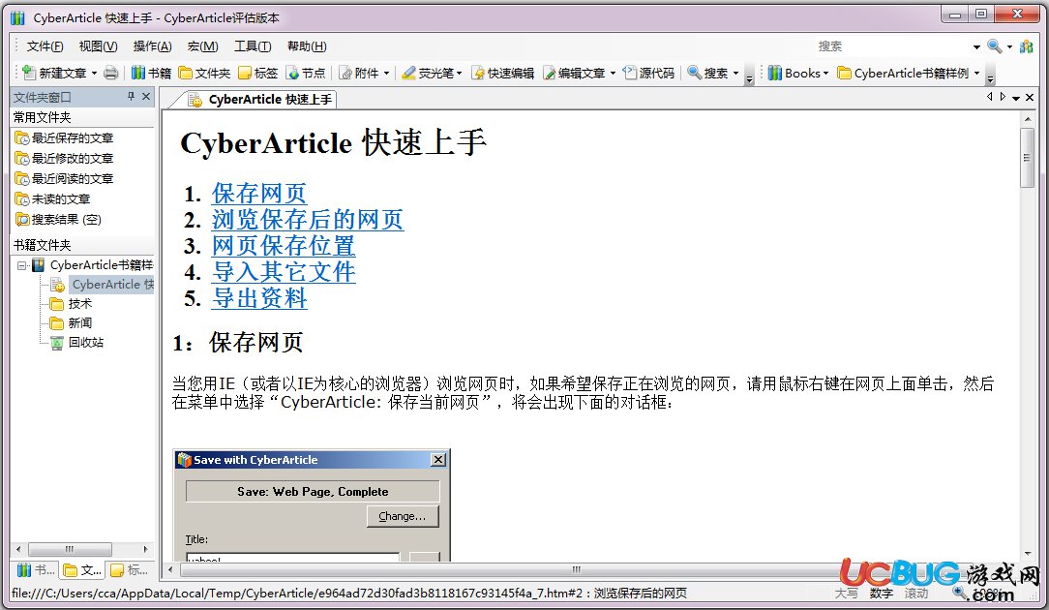The height and width of the screenshot is (610, 1049).
Task: Open the dropdown arrow beside 新建文章
Action: [x=94, y=73]
